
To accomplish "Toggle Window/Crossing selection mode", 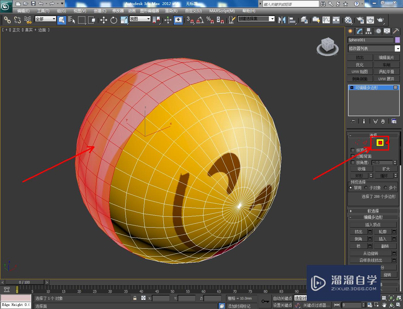I will point(92,20).
